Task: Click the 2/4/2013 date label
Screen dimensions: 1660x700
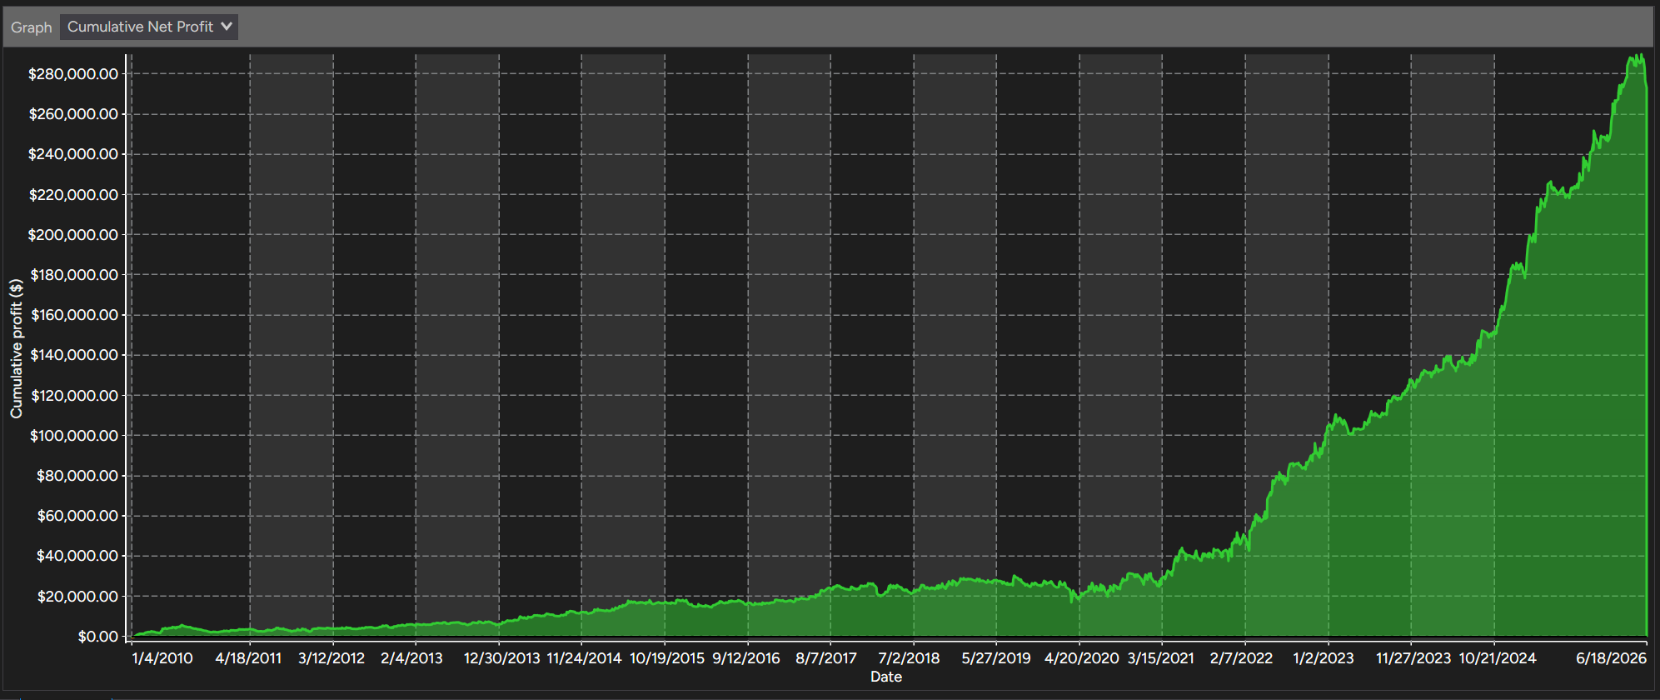Action: [411, 658]
